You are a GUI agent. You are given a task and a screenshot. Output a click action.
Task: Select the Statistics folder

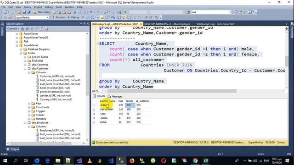click(x=41, y=119)
